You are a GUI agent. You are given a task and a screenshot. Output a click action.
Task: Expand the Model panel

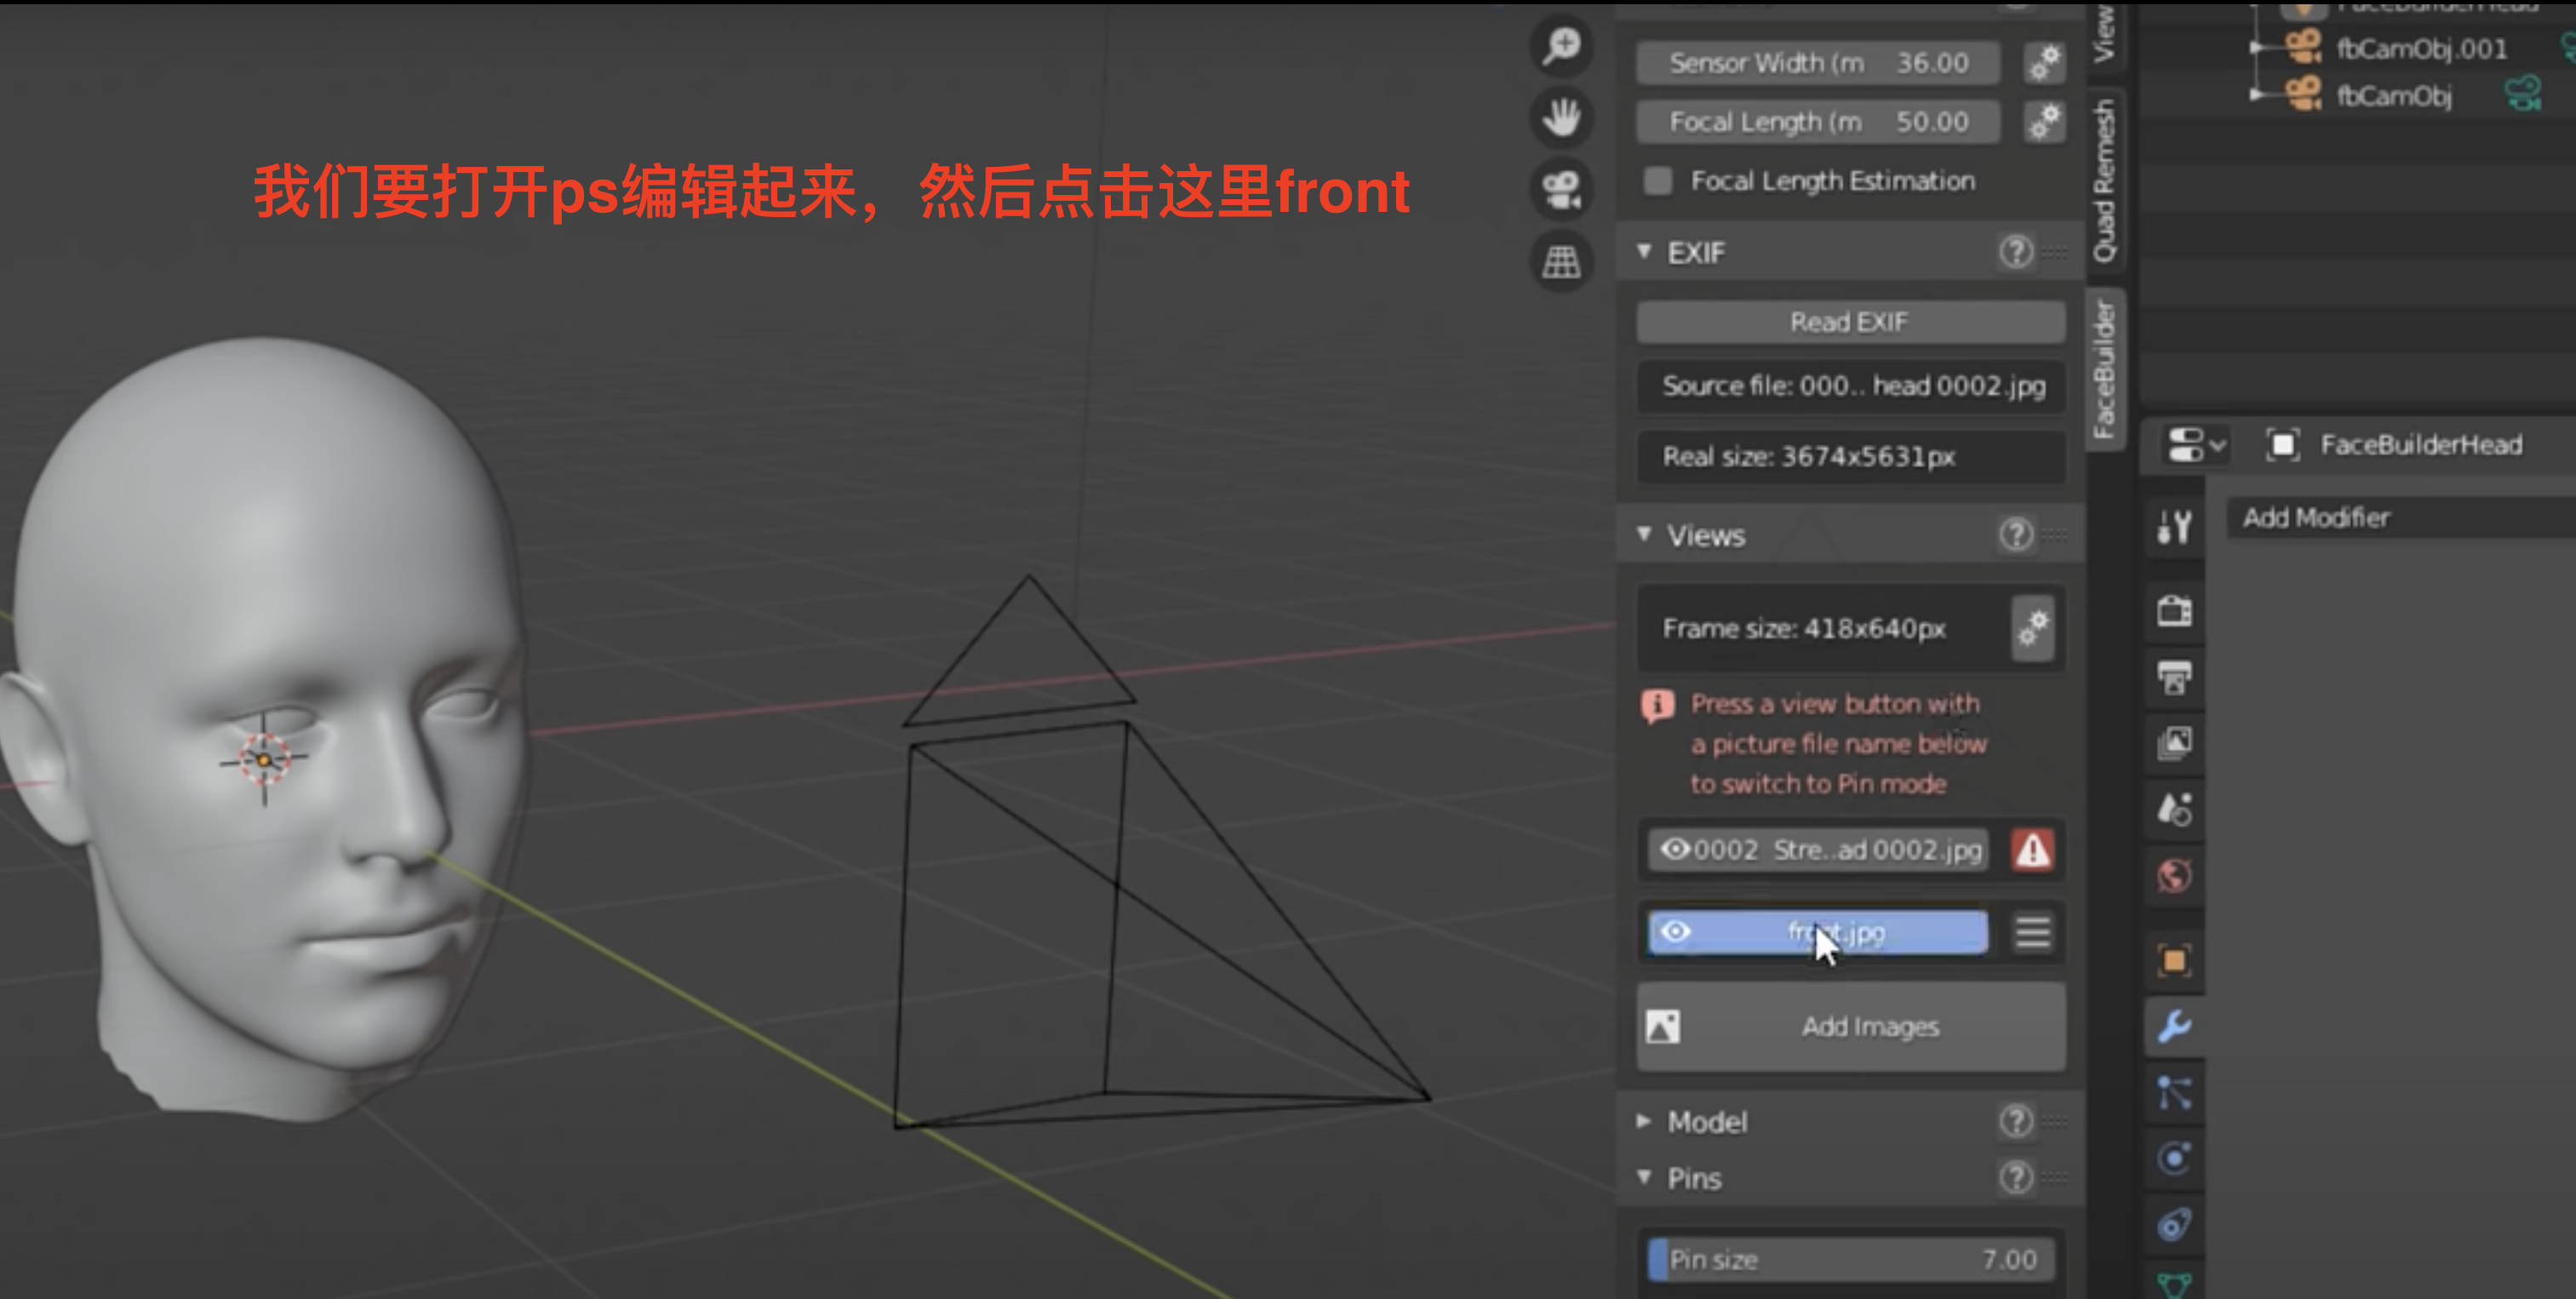[1706, 1122]
